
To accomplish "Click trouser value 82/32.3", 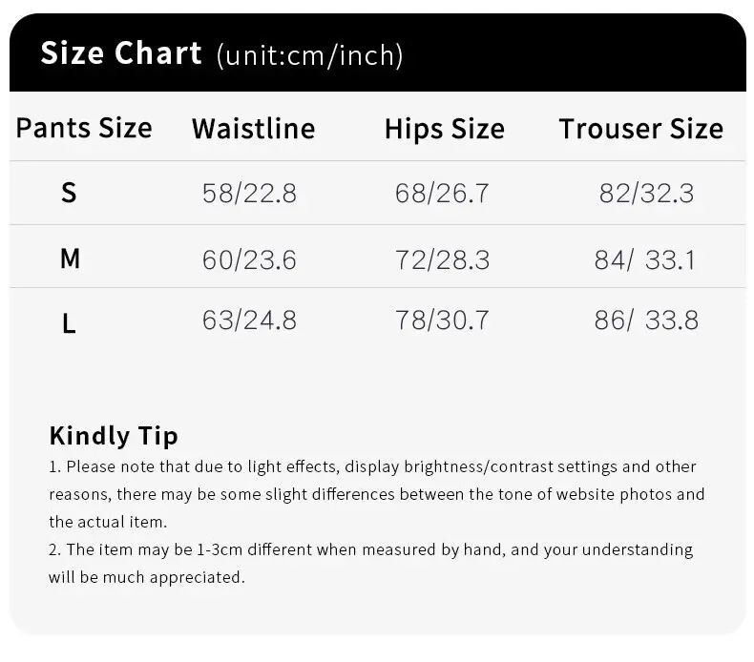I will [x=646, y=194].
